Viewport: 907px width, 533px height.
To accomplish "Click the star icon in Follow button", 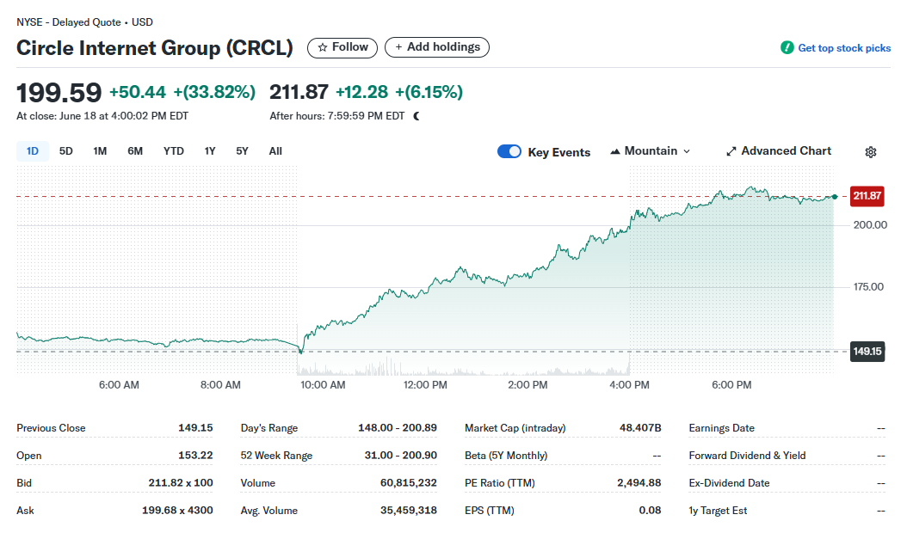I will click(322, 47).
